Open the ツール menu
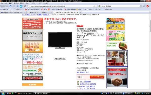Image resolution: width=151 pixels, height=95 pixels. point(39,3)
